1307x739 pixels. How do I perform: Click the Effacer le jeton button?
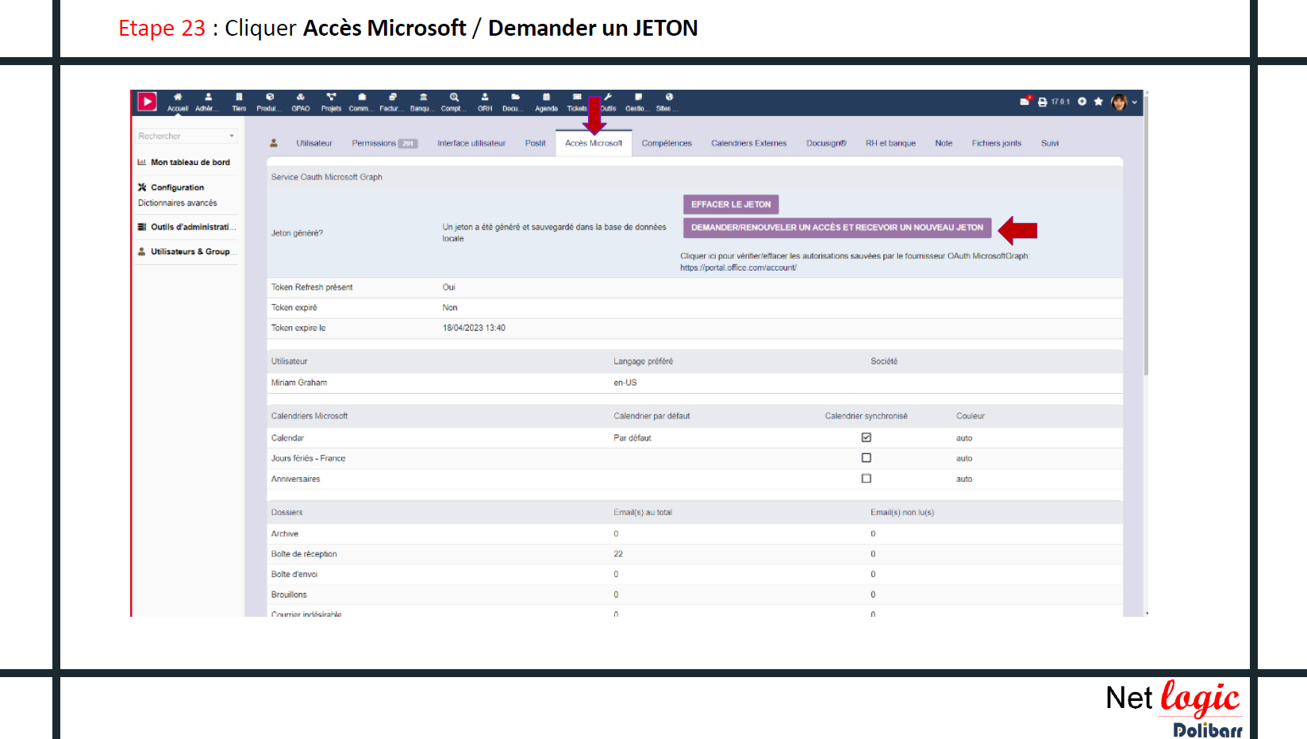730,205
